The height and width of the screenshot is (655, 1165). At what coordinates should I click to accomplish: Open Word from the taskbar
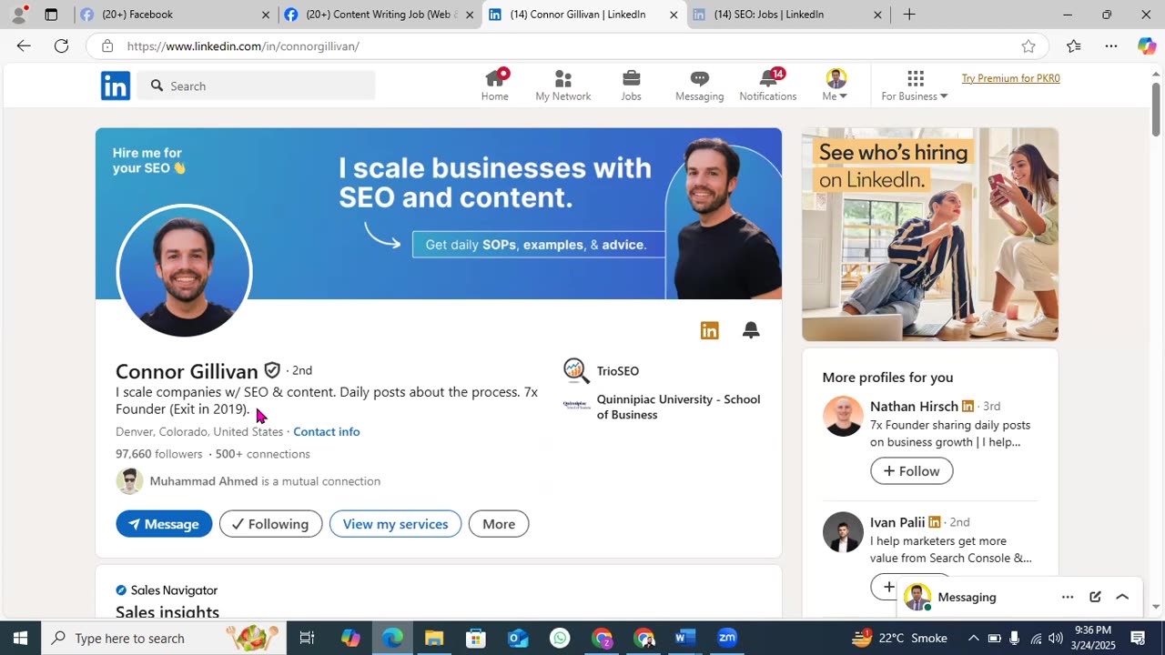[685, 638]
